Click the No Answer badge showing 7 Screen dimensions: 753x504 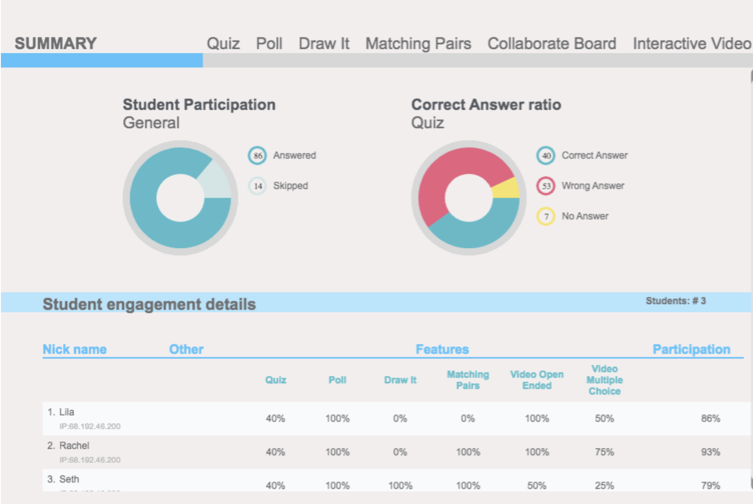click(x=546, y=216)
